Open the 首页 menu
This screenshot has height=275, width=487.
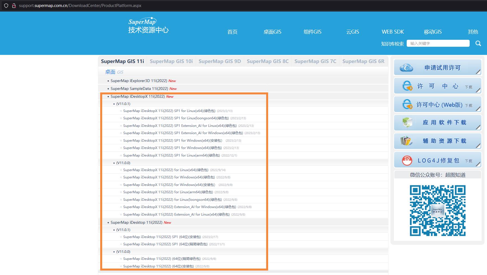coord(232,32)
